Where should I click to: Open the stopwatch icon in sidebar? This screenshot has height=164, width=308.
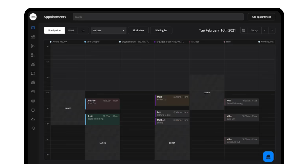pos(33,110)
